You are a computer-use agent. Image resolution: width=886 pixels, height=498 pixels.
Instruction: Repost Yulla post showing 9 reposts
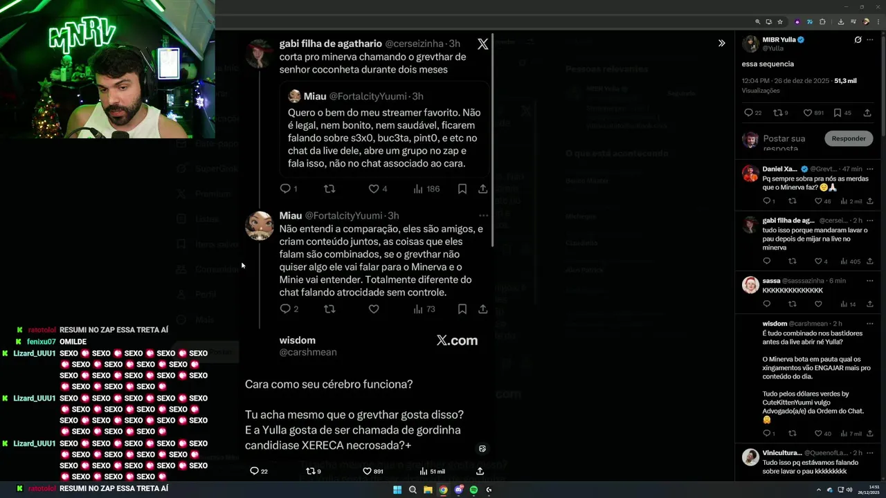[781, 113]
